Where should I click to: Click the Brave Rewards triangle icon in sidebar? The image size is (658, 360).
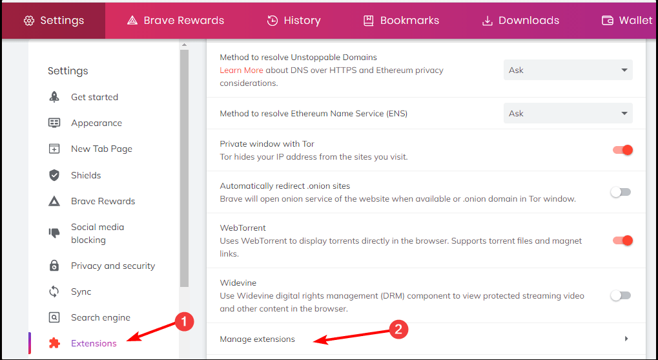(54, 201)
